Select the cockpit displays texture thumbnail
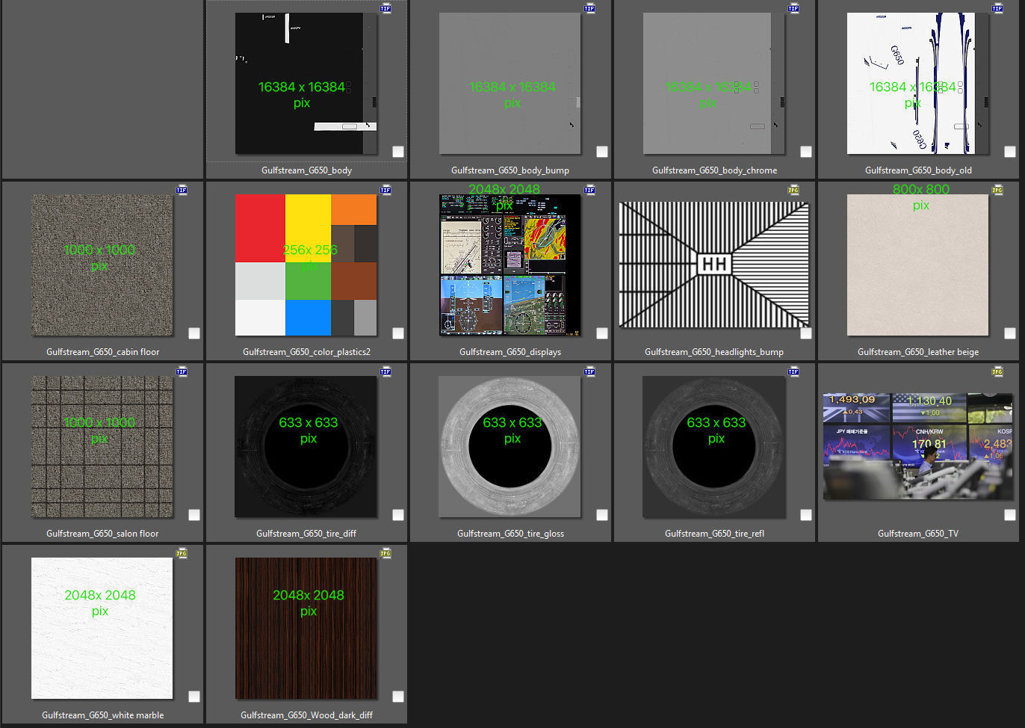The image size is (1025, 728). click(510, 265)
